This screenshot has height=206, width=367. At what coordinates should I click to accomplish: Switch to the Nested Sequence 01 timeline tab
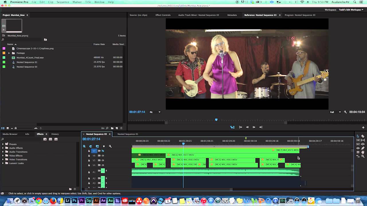coord(128,134)
